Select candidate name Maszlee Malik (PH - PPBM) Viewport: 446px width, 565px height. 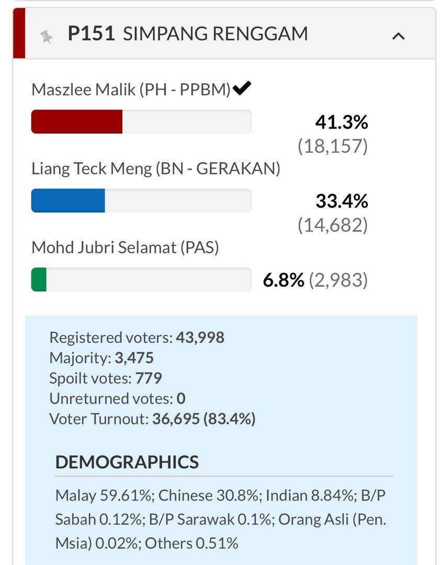[131, 89]
